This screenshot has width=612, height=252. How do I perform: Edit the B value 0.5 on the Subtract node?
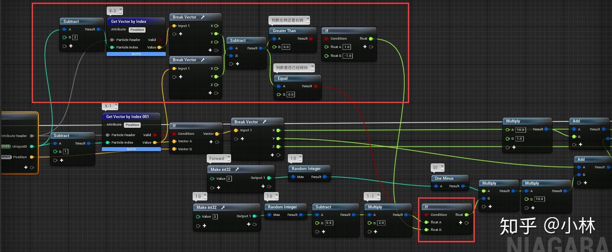[x=329, y=223]
